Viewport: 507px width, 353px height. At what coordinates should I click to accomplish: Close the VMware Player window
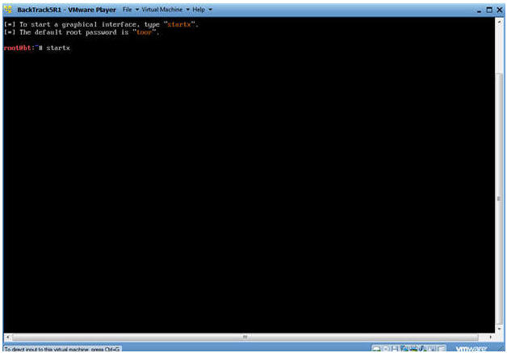tap(500, 10)
